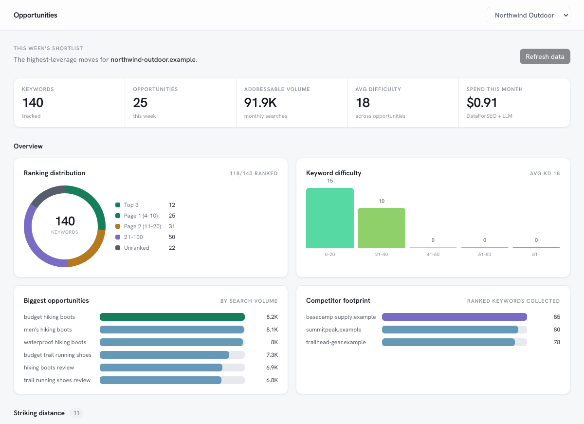Image resolution: width=584 pixels, height=424 pixels.
Task: Click the Competitor footprint card title
Action: (x=338, y=300)
